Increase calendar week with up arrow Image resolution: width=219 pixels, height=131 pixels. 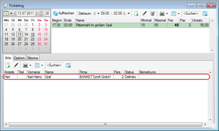coord(41,12)
